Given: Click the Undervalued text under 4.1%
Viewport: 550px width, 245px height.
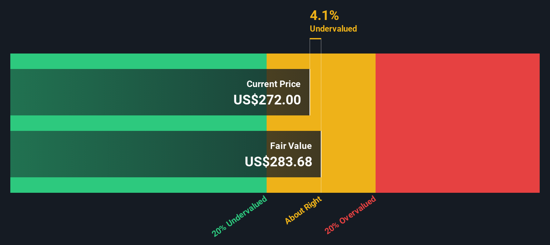Looking at the screenshot, I should (x=333, y=29).
